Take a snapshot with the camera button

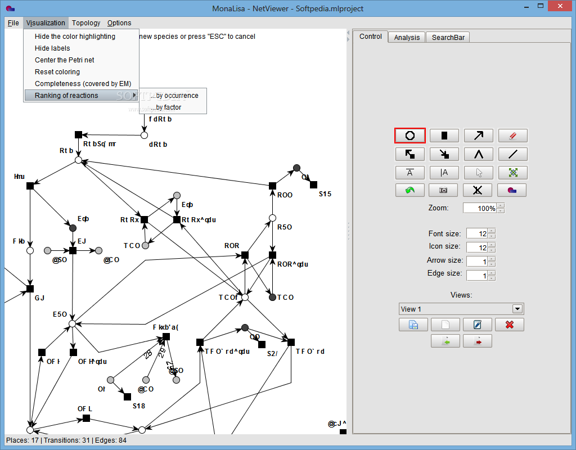pyautogui.click(x=443, y=190)
